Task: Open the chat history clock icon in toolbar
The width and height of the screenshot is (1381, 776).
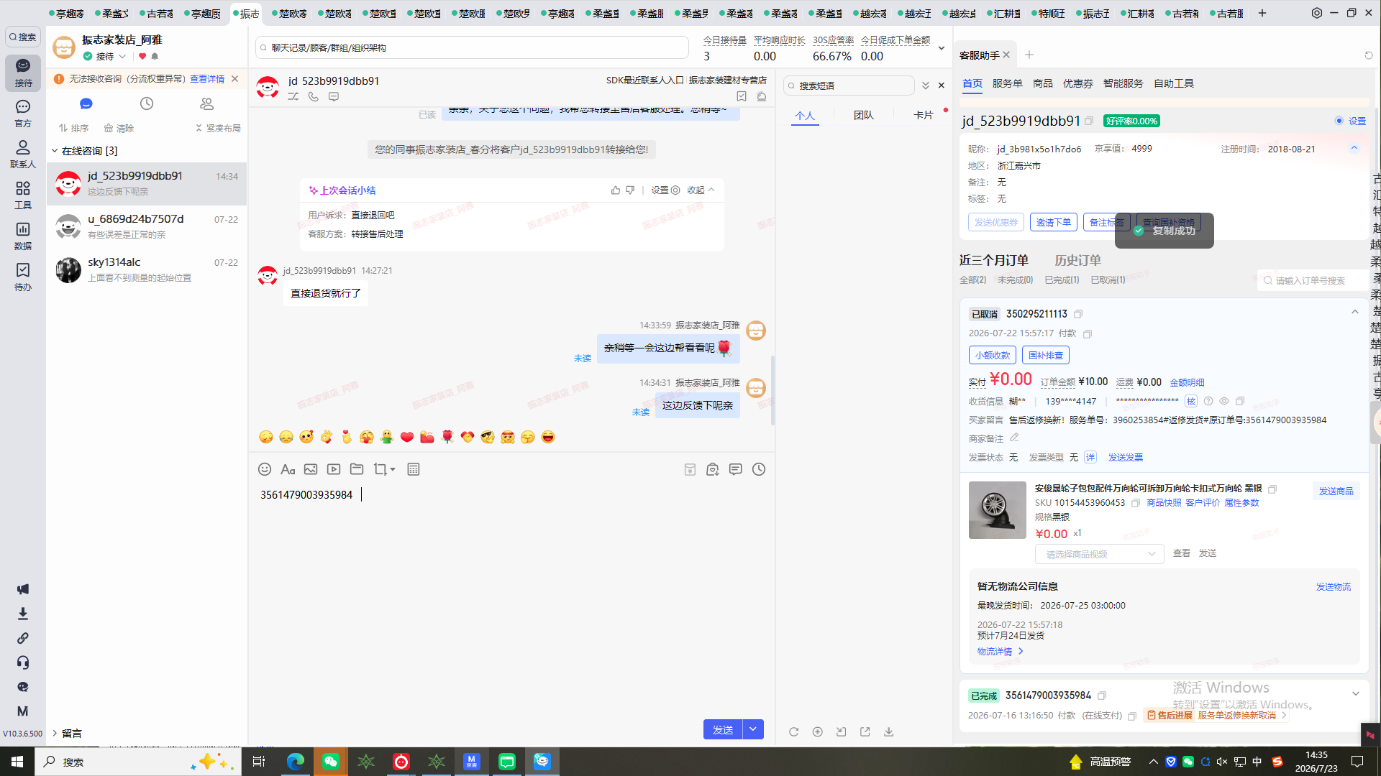Action: (x=759, y=469)
